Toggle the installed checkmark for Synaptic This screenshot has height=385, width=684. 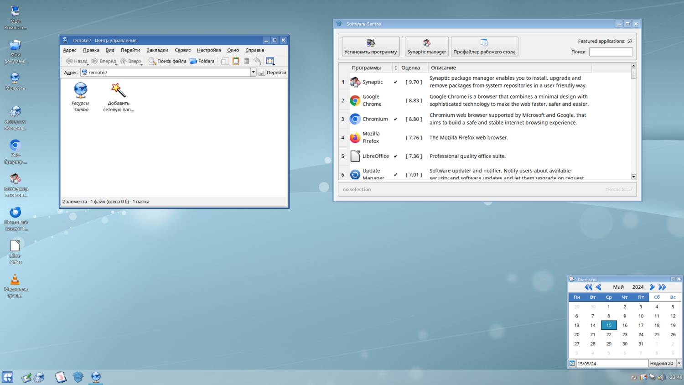(395, 82)
